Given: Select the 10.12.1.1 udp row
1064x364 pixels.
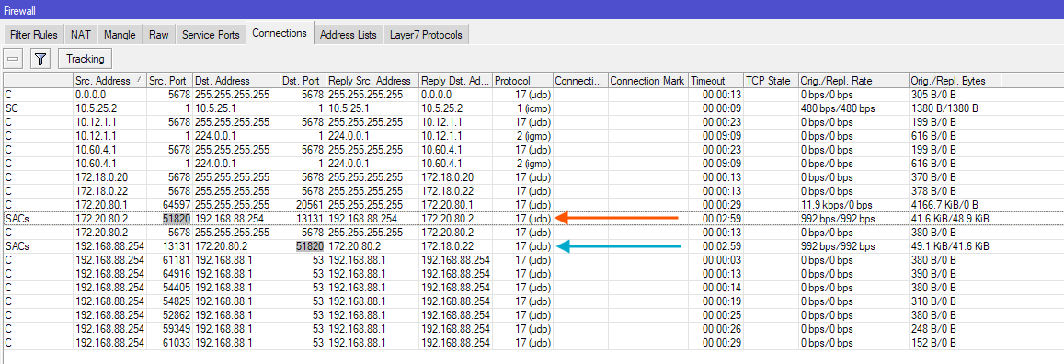Looking at the screenshot, I should (502, 122).
